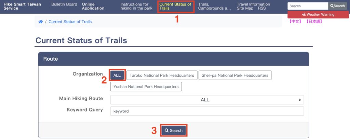Click the Route panel Search button
The width and height of the screenshot is (350, 140).
click(x=174, y=130)
